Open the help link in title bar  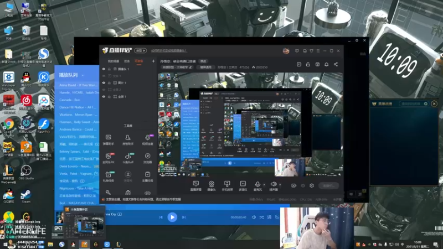pyautogui.click(x=169, y=51)
